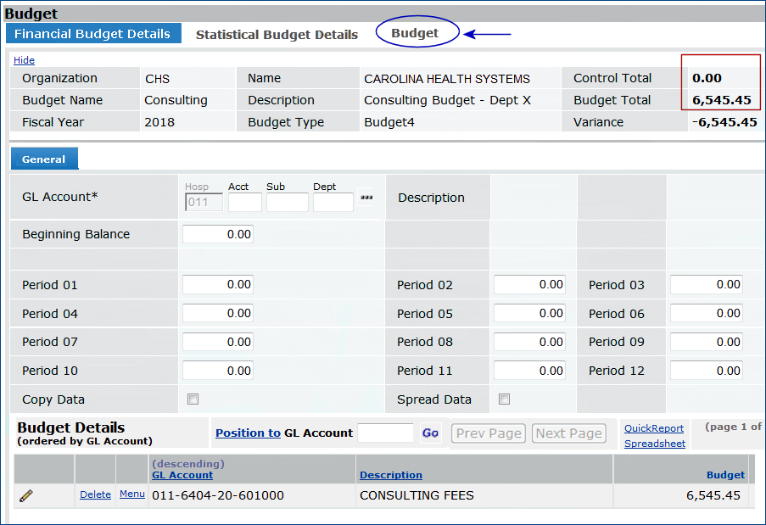
Task: Click the Period 01 amount field
Action: pyautogui.click(x=217, y=285)
